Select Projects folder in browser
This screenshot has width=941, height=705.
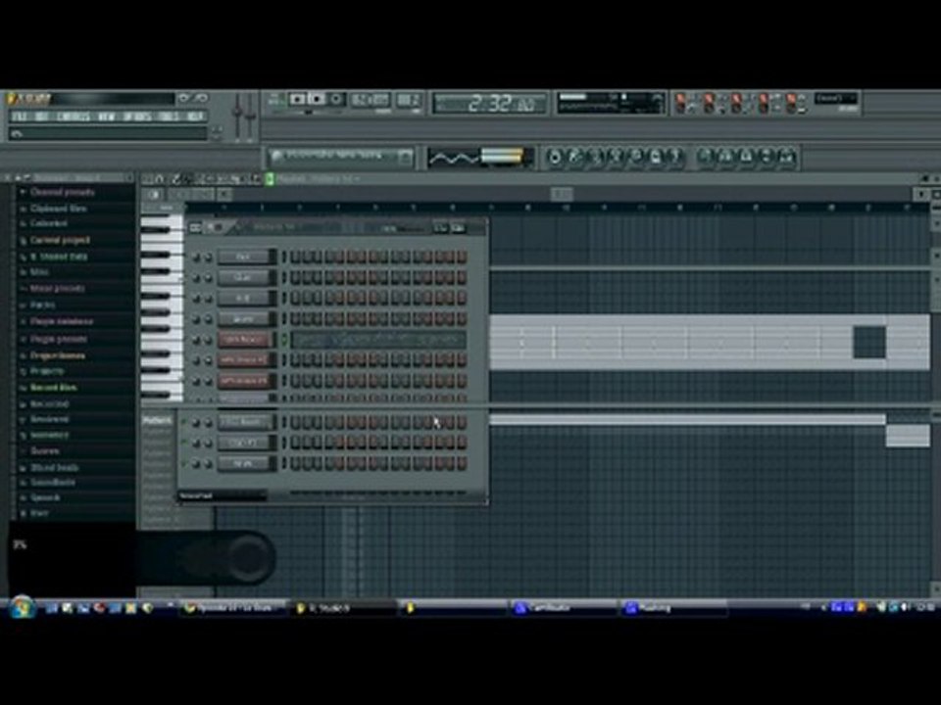46,371
